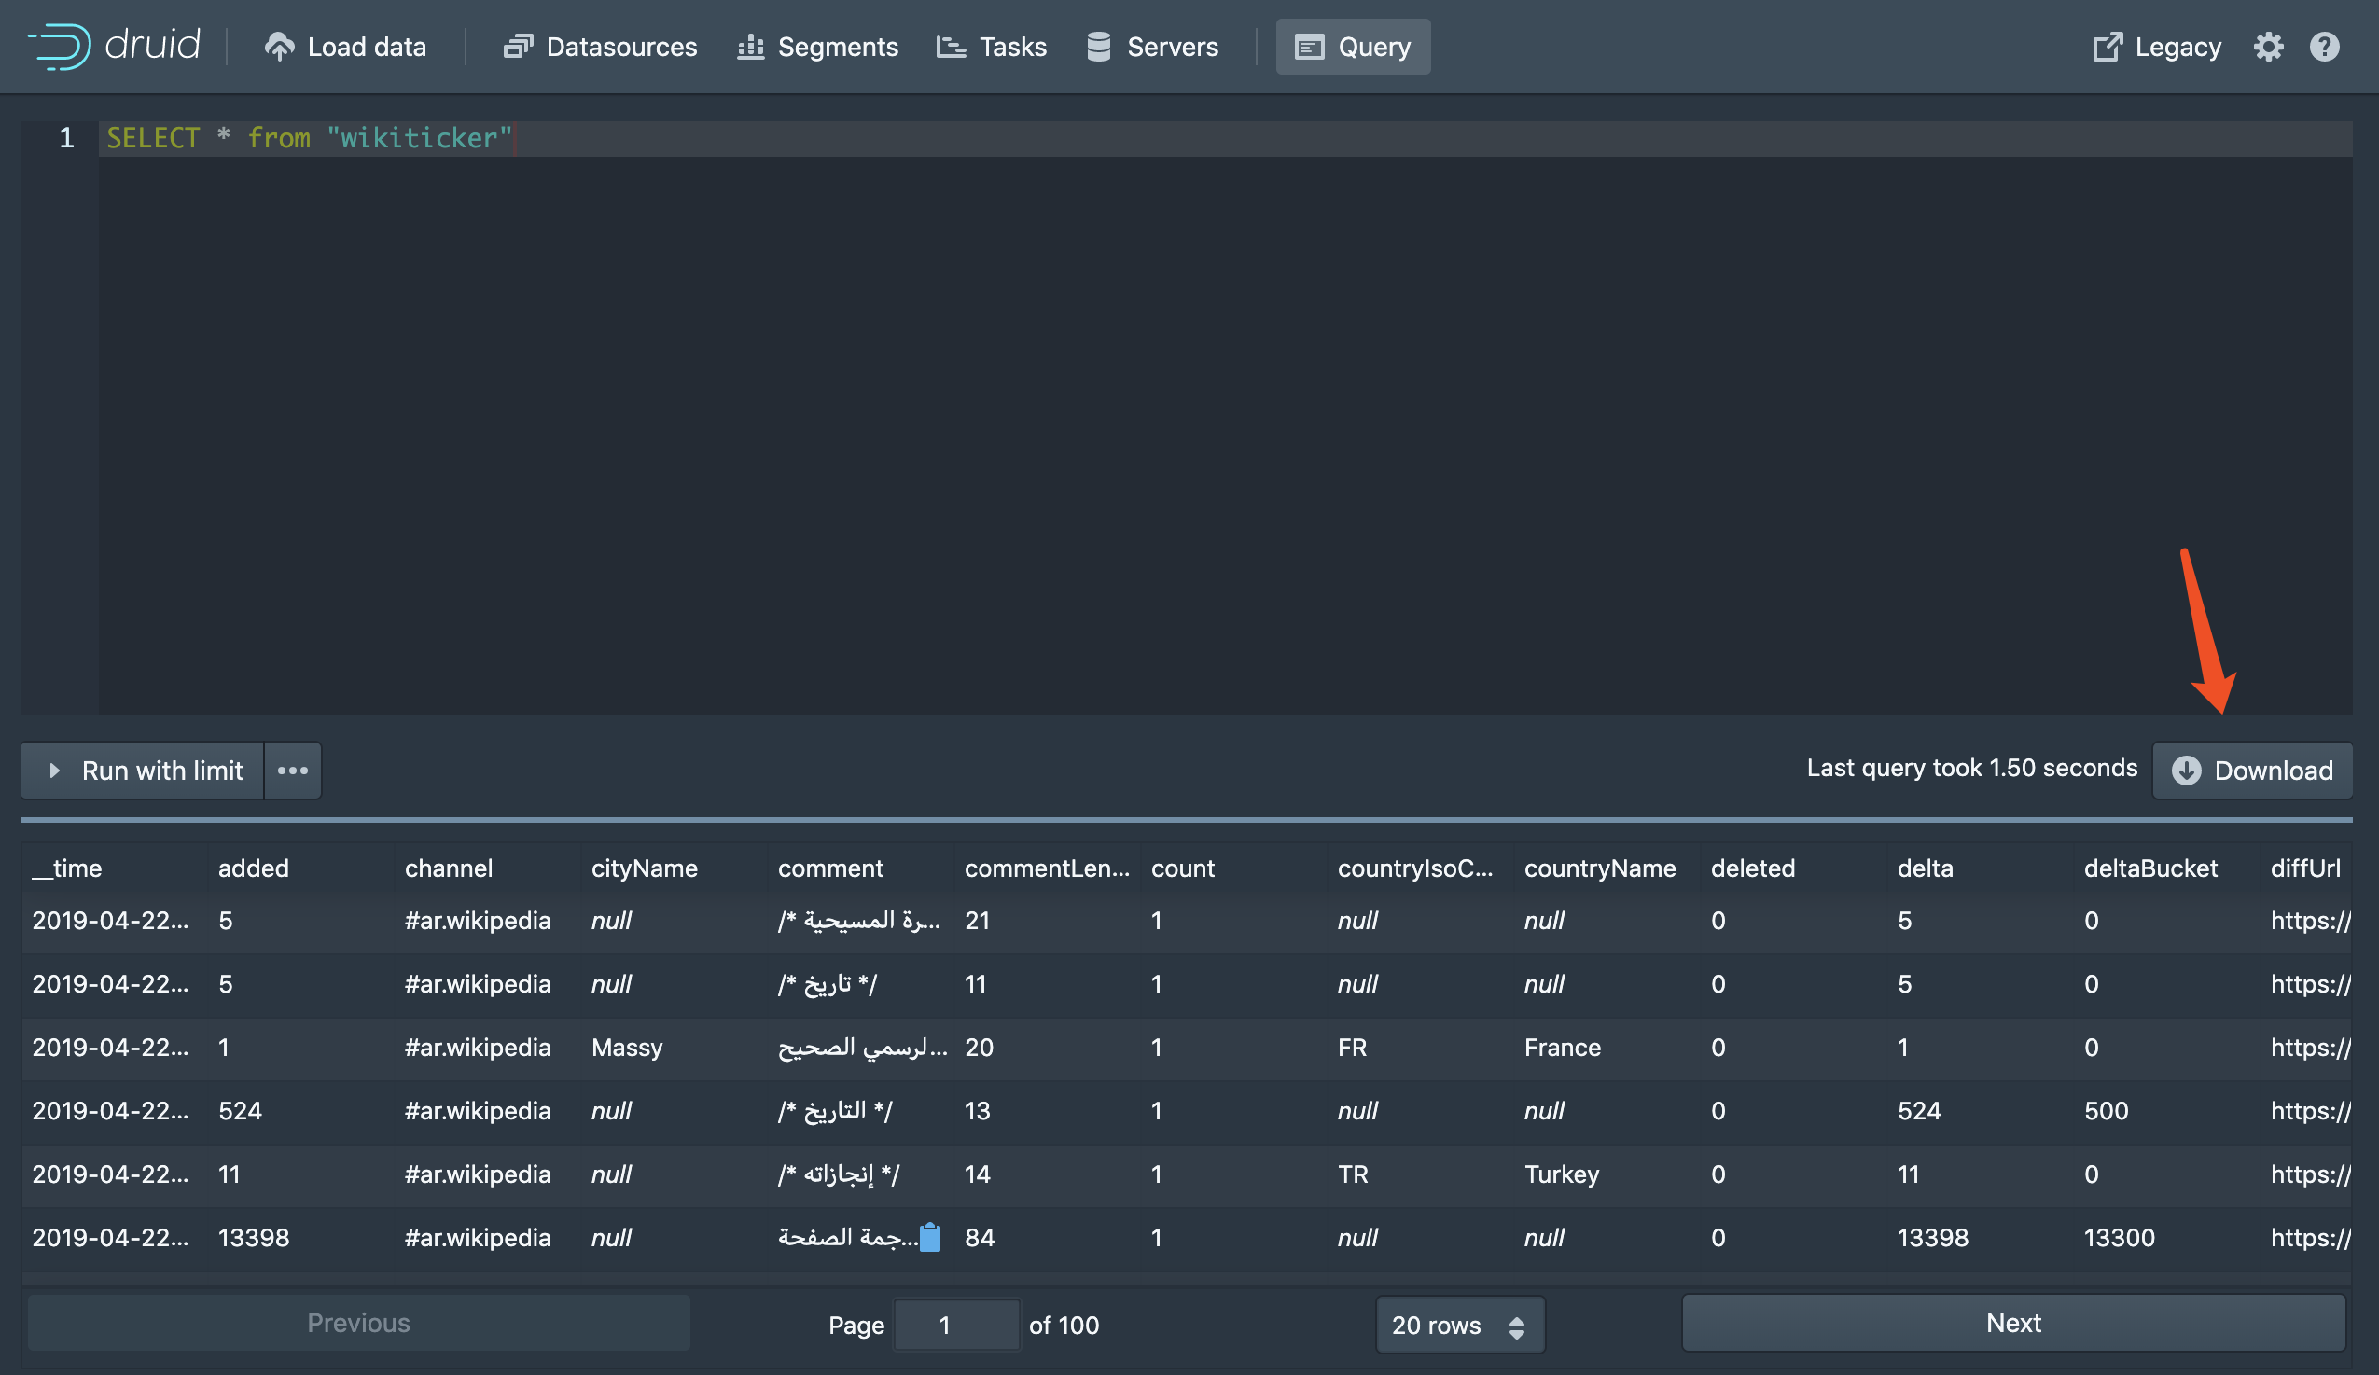Open the help question mark icon
The image size is (2379, 1375).
[2324, 47]
